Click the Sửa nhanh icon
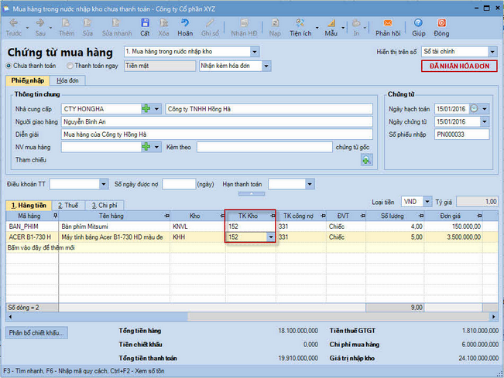This screenshot has height=378, width=504. 117,27
